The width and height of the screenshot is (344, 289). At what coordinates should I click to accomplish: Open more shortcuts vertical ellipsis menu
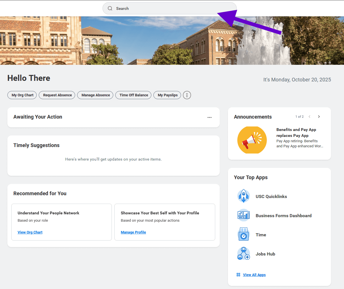187,95
